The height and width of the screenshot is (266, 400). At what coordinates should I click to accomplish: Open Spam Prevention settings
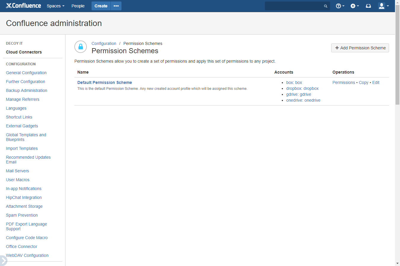click(22, 215)
